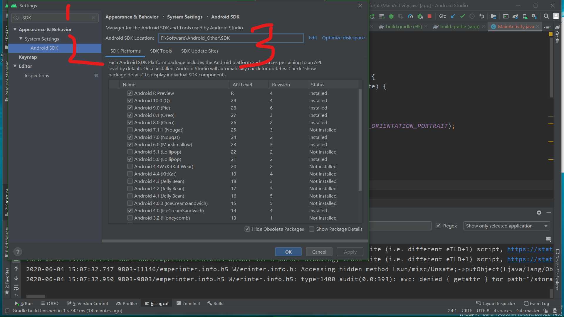Open SDK Manager cube icon
564x317 pixels.
(x=534, y=16)
